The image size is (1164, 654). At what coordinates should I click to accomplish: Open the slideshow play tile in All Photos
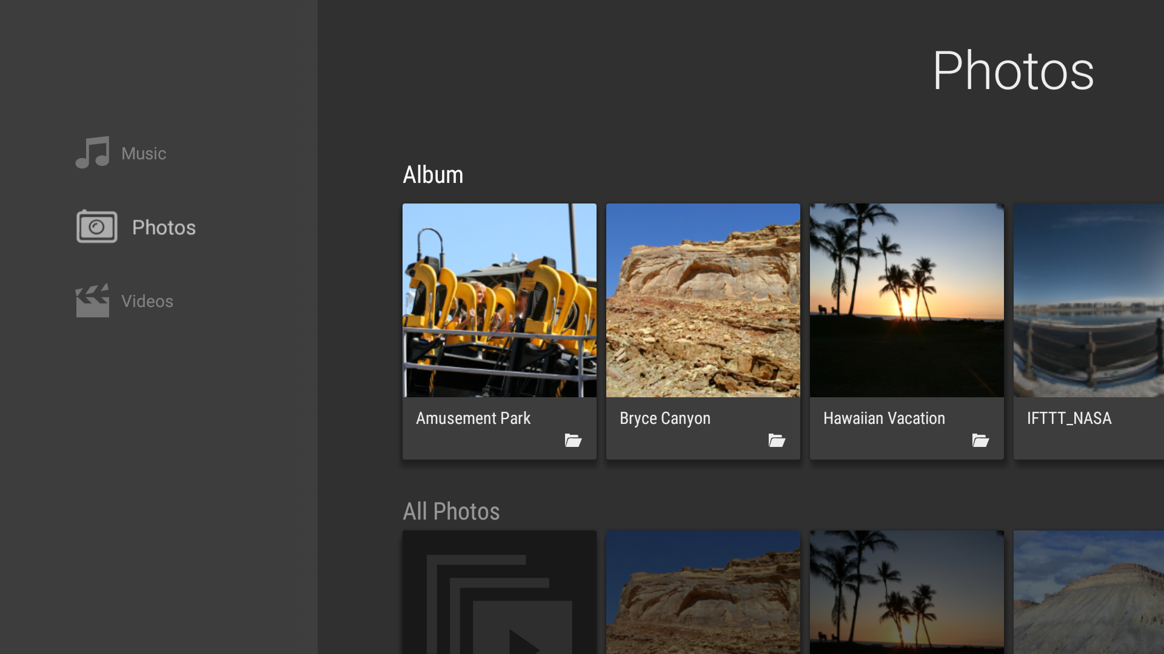point(500,593)
